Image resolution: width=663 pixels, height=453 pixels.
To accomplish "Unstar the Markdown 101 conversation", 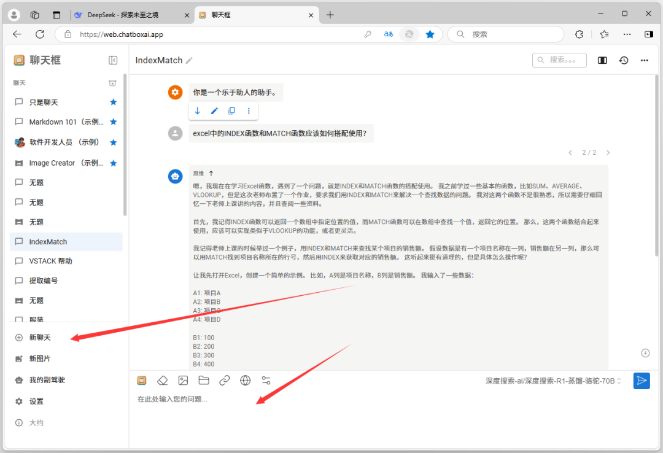I will point(114,122).
